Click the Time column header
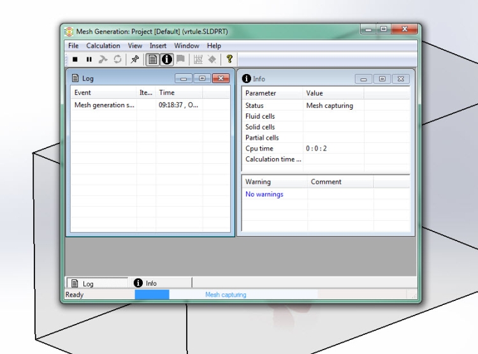Image resolution: width=478 pixels, height=354 pixels. click(179, 92)
